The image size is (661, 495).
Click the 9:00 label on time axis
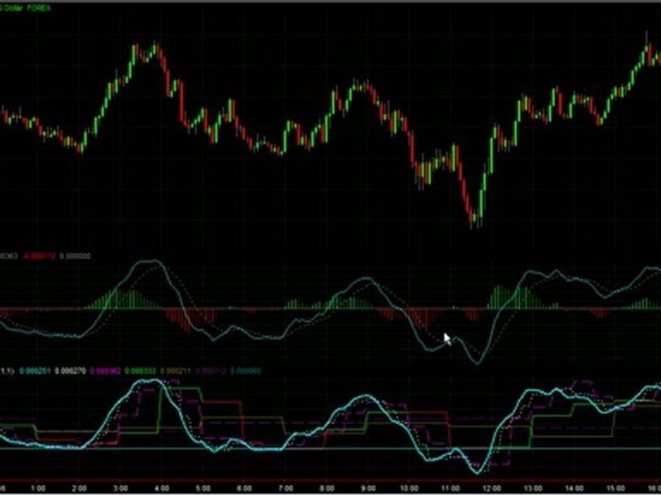[x=368, y=488]
